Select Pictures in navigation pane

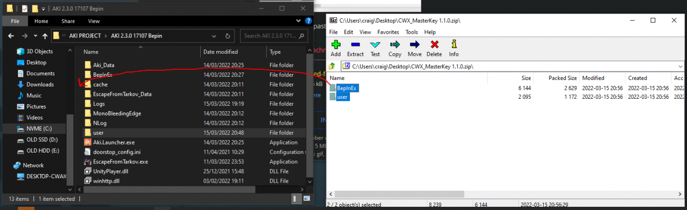click(x=36, y=106)
